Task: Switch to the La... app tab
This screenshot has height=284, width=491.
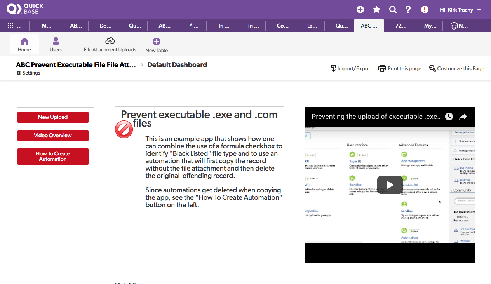Action: point(312,26)
